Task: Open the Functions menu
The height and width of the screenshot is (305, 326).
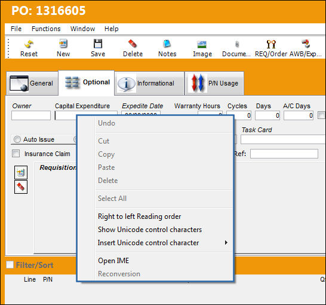Action: [x=46, y=29]
